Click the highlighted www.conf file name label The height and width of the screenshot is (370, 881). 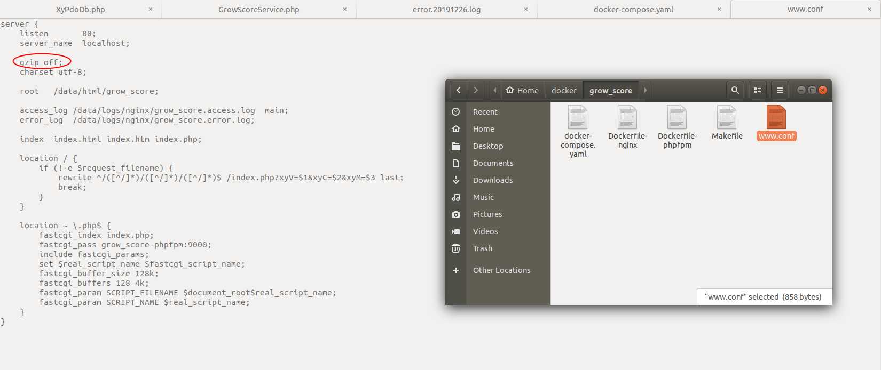click(x=776, y=136)
